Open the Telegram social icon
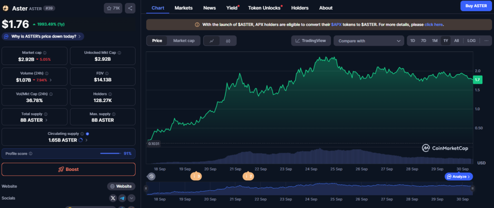Viewport: 494px width, 208px height. [123, 198]
